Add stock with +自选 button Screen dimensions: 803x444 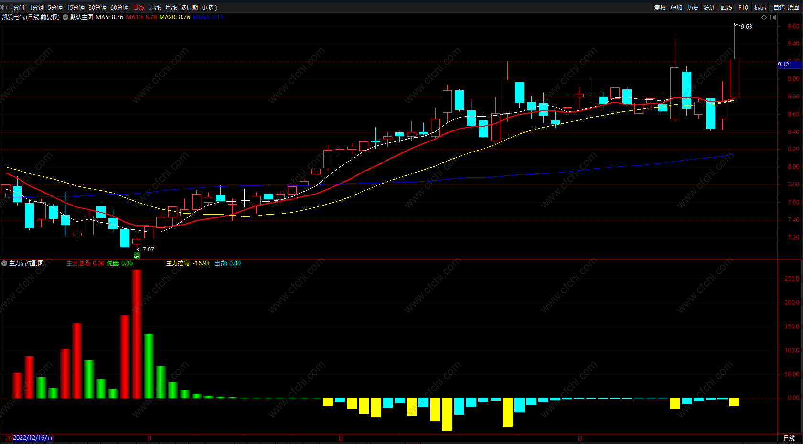tap(777, 8)
